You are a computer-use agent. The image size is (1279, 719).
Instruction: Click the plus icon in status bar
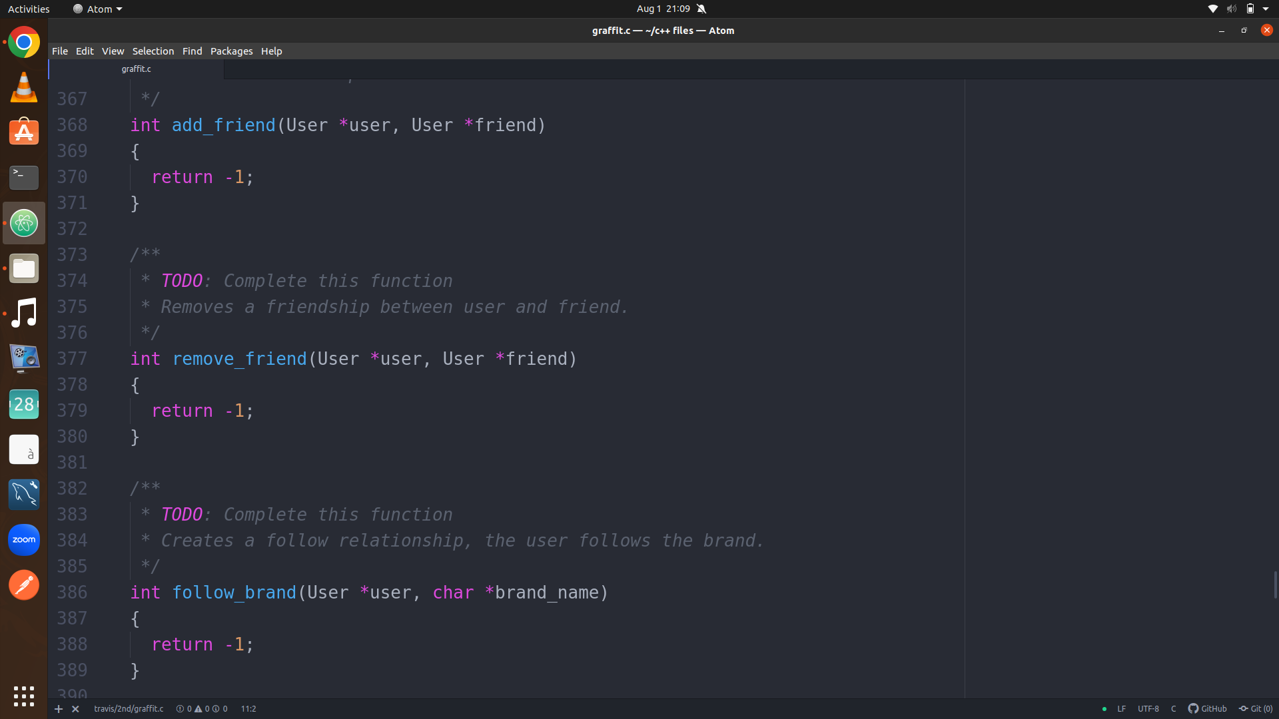(59, 709)
